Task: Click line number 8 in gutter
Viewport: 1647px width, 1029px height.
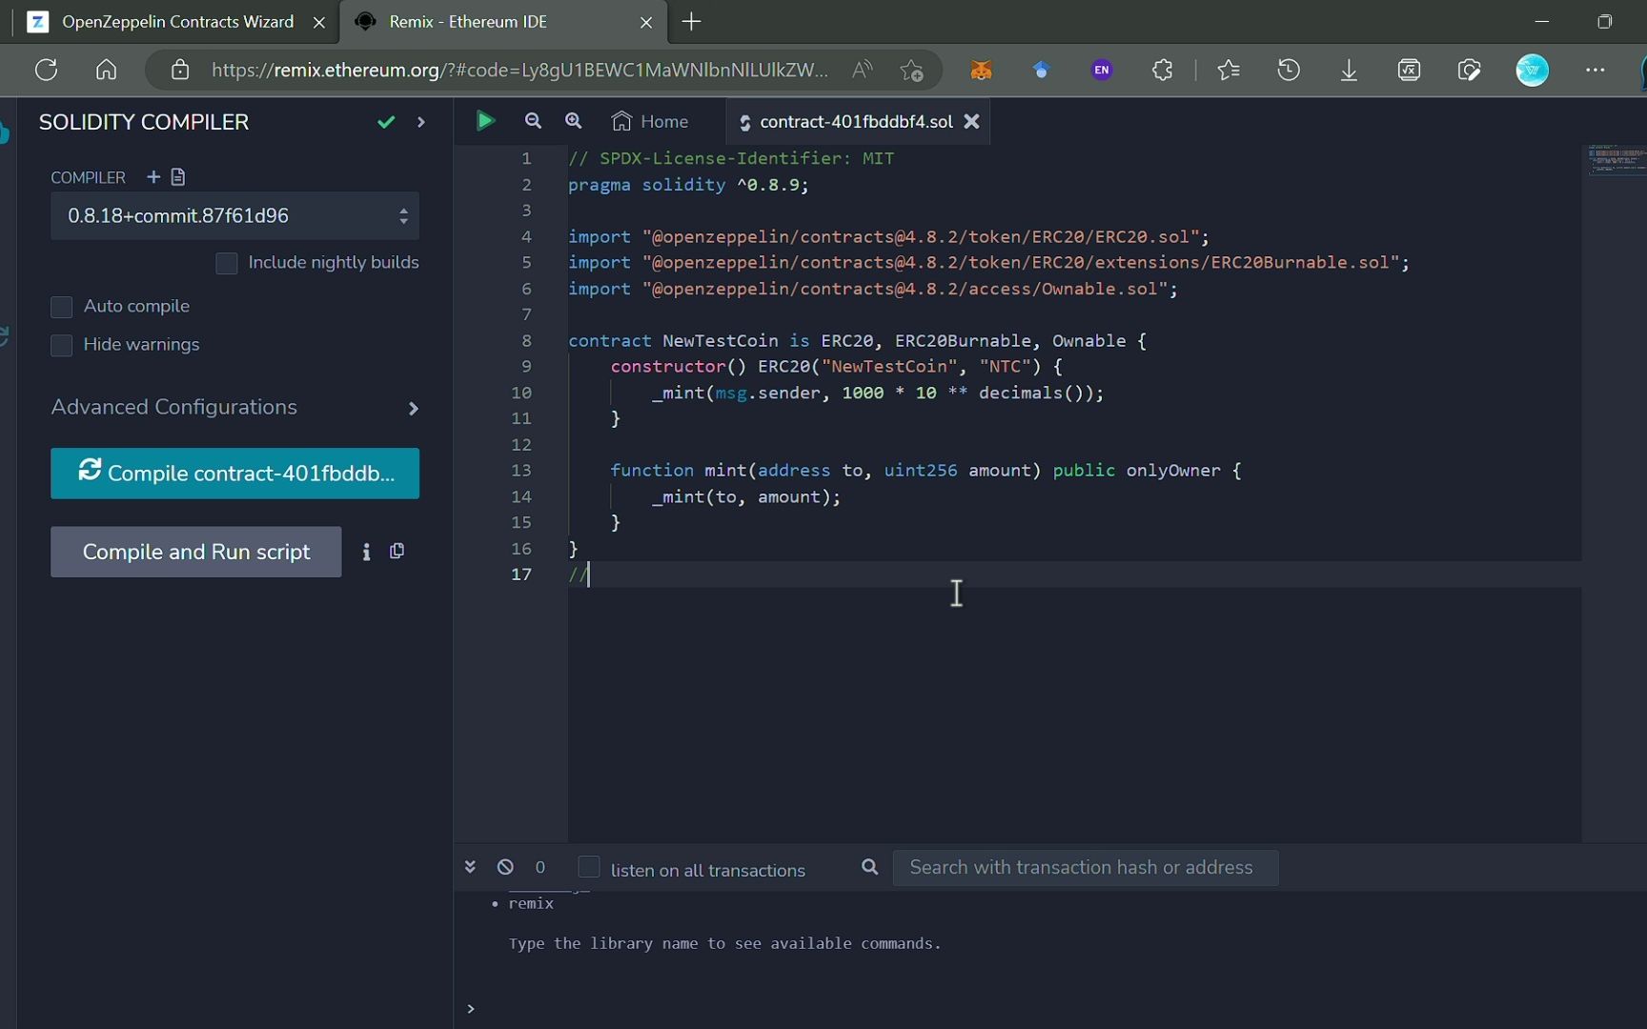Action: tap(526, 340)
